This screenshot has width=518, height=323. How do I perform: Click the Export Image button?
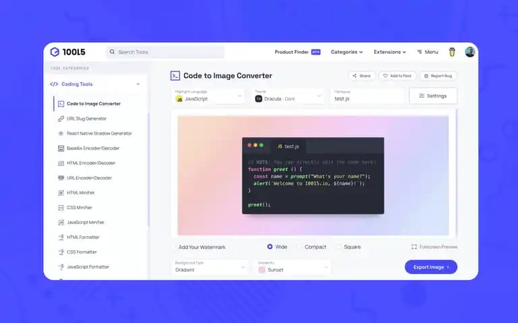[431, 267]
